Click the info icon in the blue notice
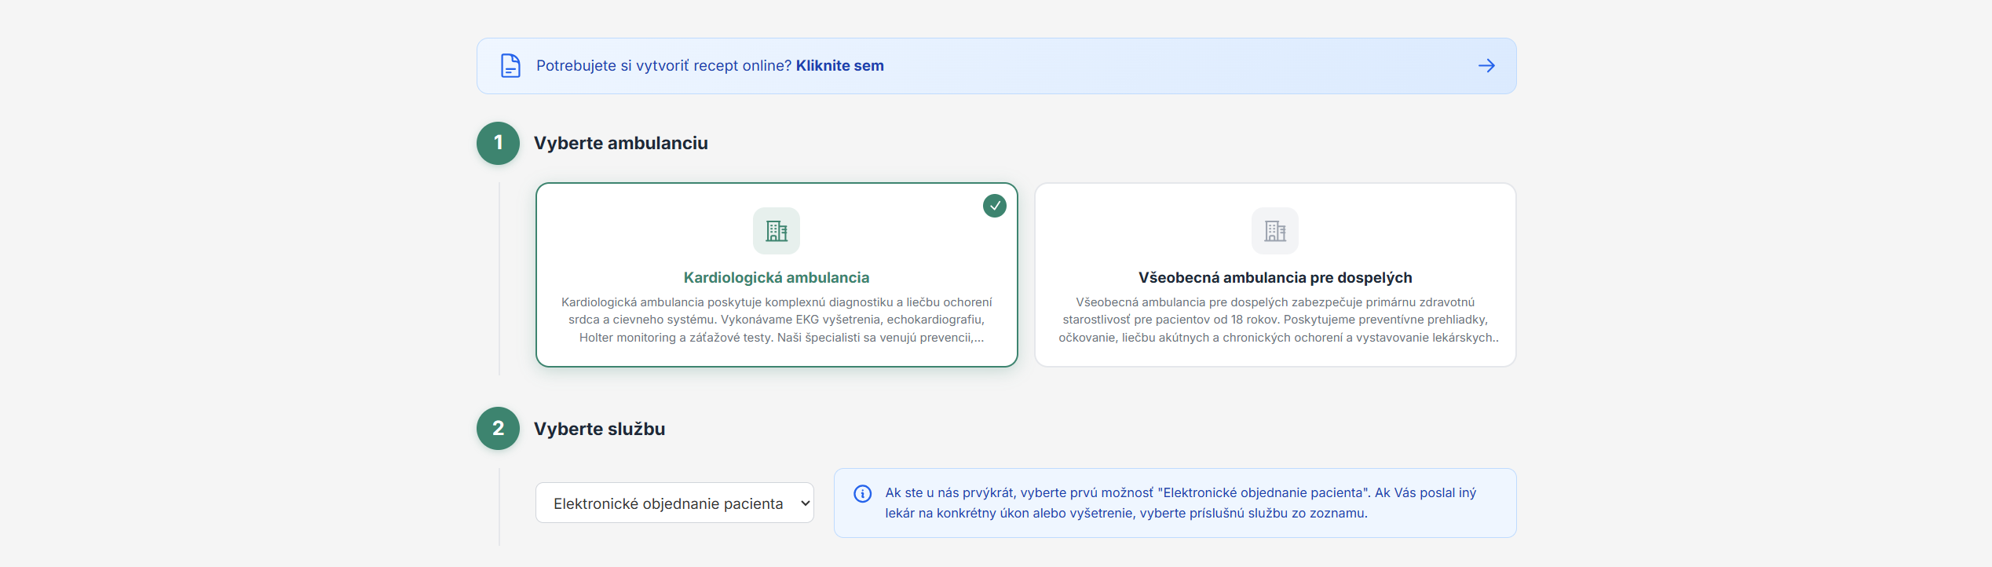This screenshot has width=1992, height=567. click(862, 493)
